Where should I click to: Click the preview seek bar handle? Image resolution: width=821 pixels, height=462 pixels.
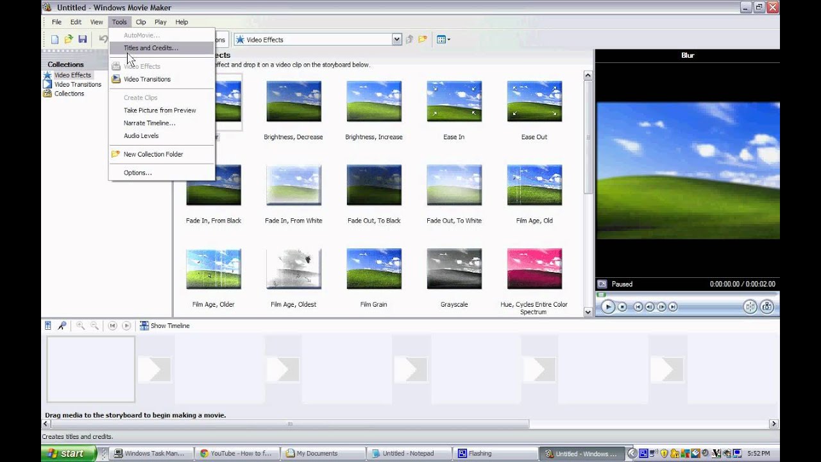pos(601,295)
